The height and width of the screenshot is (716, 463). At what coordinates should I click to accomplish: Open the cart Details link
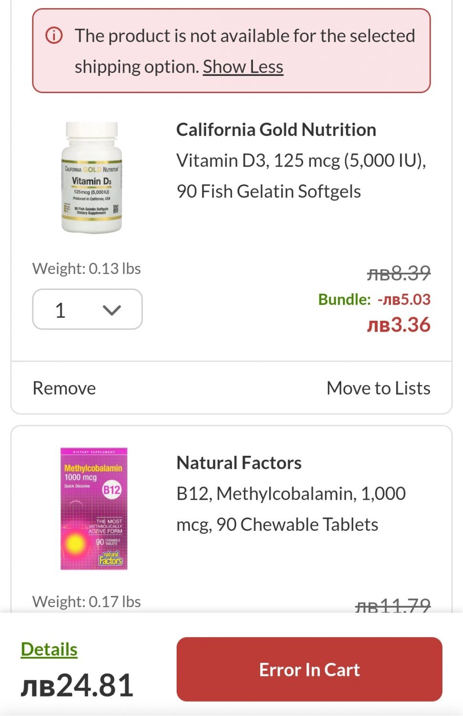tap(49, 649)
